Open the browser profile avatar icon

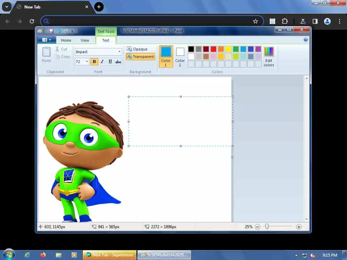click(327, 21)
